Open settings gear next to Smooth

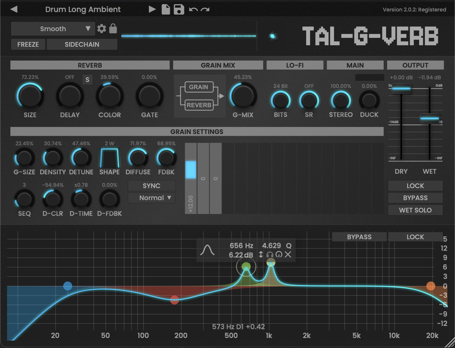102,29
